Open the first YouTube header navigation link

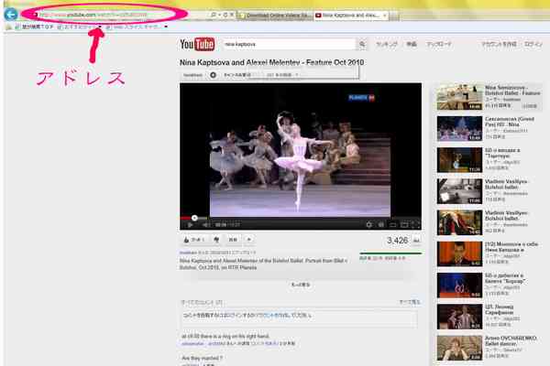click(387, 44)
